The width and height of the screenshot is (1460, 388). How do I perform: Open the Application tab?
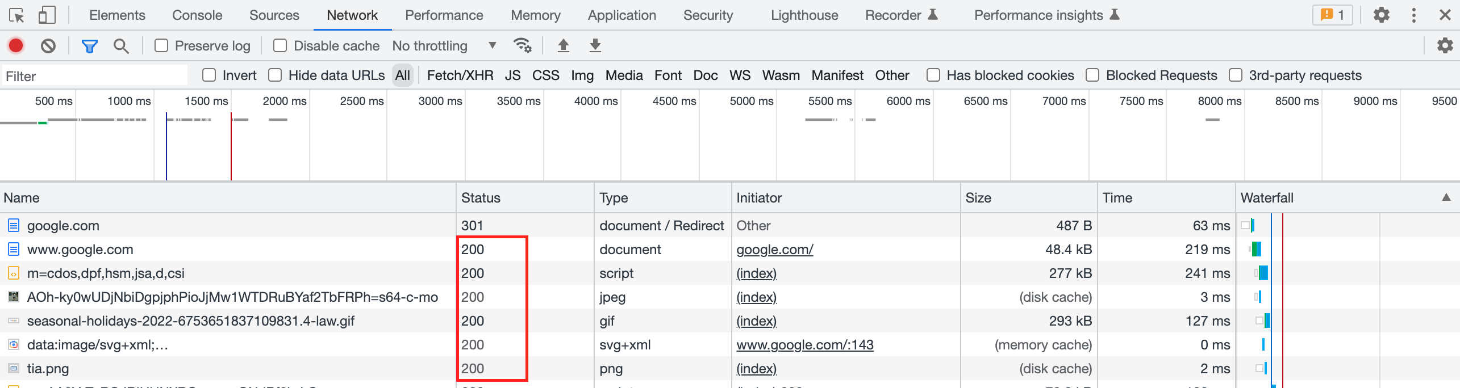click(x=622, y=15)
